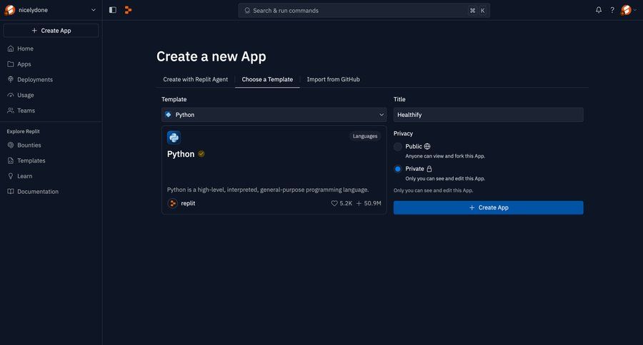The height and width of the screenshot is (345, 643).
Task: Click the Languages tag on template card
Action: [365, 136]
